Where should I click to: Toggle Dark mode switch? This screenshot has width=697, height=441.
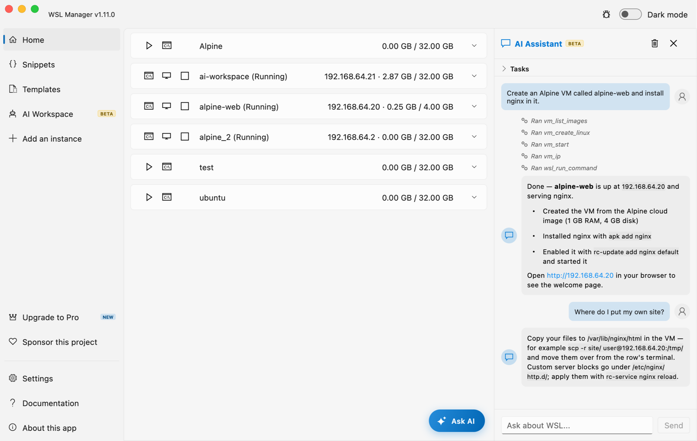tap(630, 14)
